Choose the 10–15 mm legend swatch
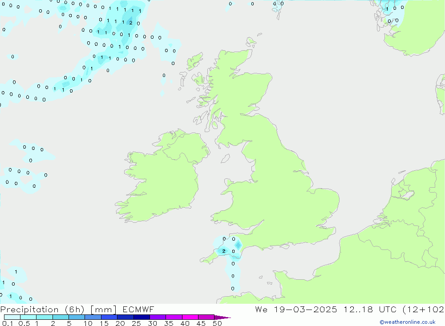445x326 pixels. tap(93, 317)
